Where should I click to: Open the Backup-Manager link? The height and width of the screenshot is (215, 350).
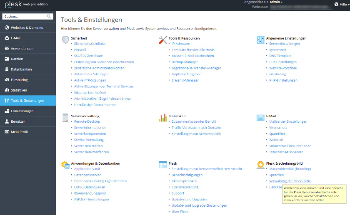pos(185,62)
